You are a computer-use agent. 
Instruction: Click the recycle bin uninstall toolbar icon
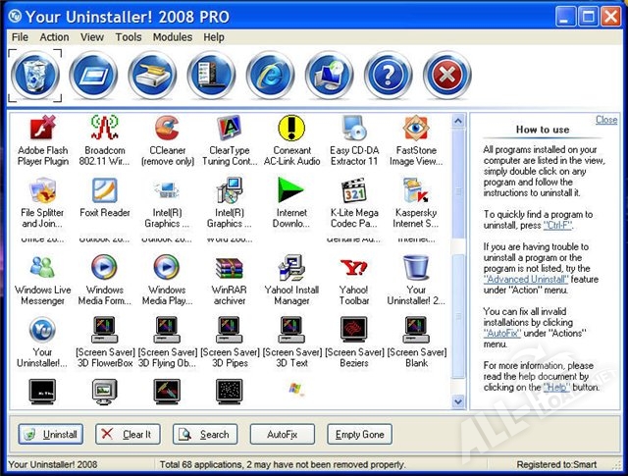point(35,75)
